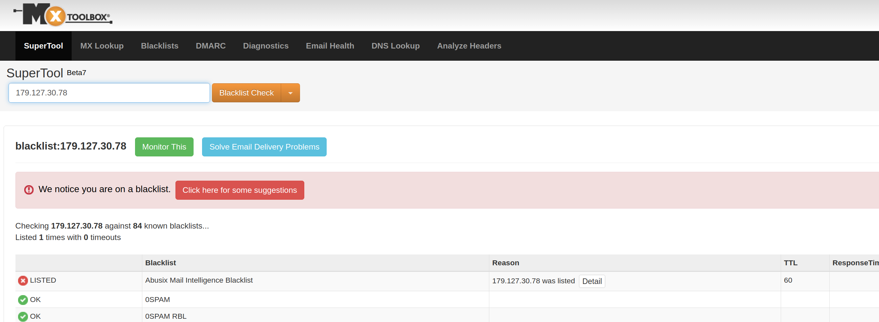Open the SuperTool tab
Viewport: 879px width, 322px height.
(43, 46)
